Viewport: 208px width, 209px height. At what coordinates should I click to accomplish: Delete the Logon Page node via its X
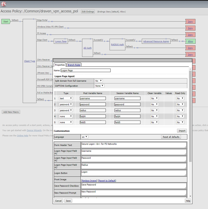click(x=65, y=39)
